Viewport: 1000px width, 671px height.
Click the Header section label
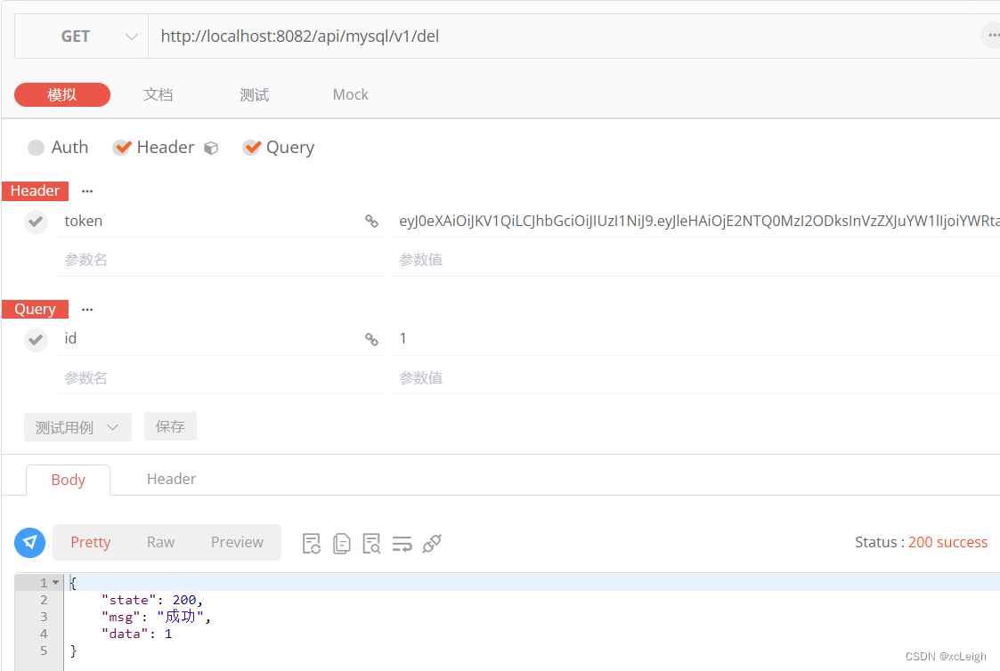(x=35, y=191)
